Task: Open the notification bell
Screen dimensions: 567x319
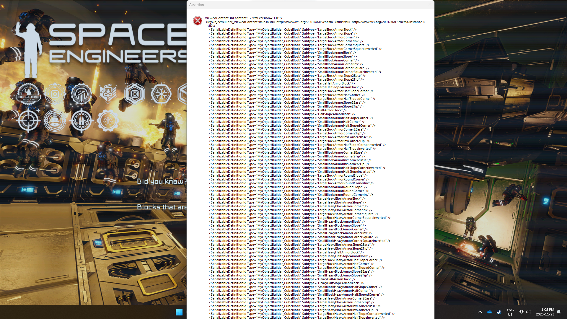Action: [x=559, y=312]
